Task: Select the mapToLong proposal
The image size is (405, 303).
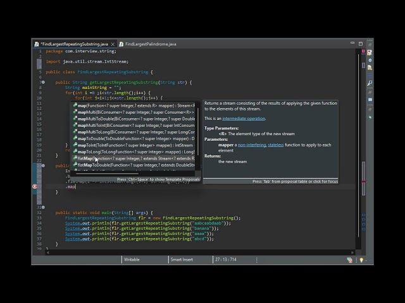Action: (x=134, y=151)
